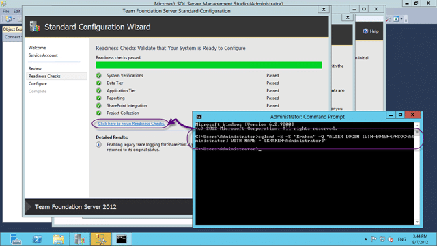The image size is (437, 246).
Task: Click the Management Studio toolbar new query icon
Action: [9, 19]
